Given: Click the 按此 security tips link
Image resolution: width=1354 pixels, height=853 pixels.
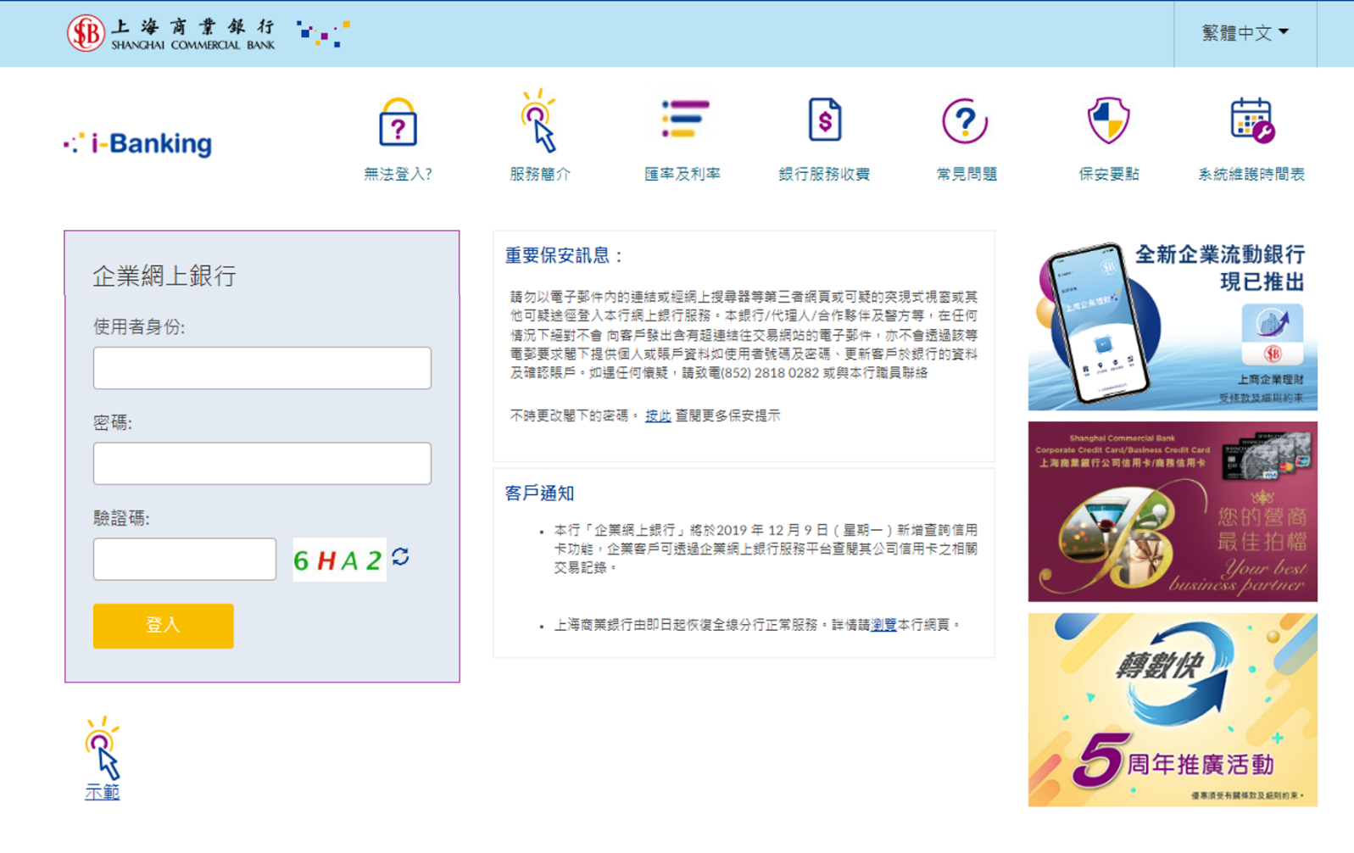Looking at the screenshot, I should point(657,415).
